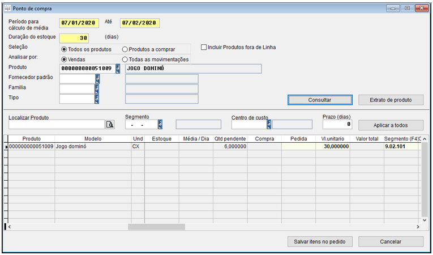This screenshot has height=255, width=433.
Task: Click Salvar itens no pedido button
Action: click(320, 241)
